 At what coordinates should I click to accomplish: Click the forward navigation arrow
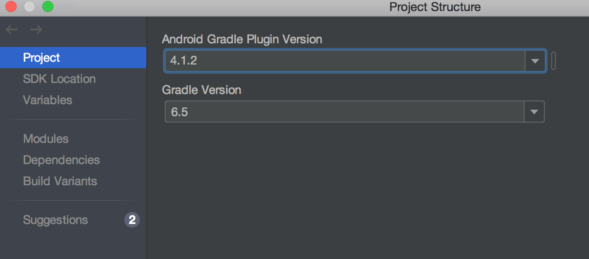(x=36, y=30)
